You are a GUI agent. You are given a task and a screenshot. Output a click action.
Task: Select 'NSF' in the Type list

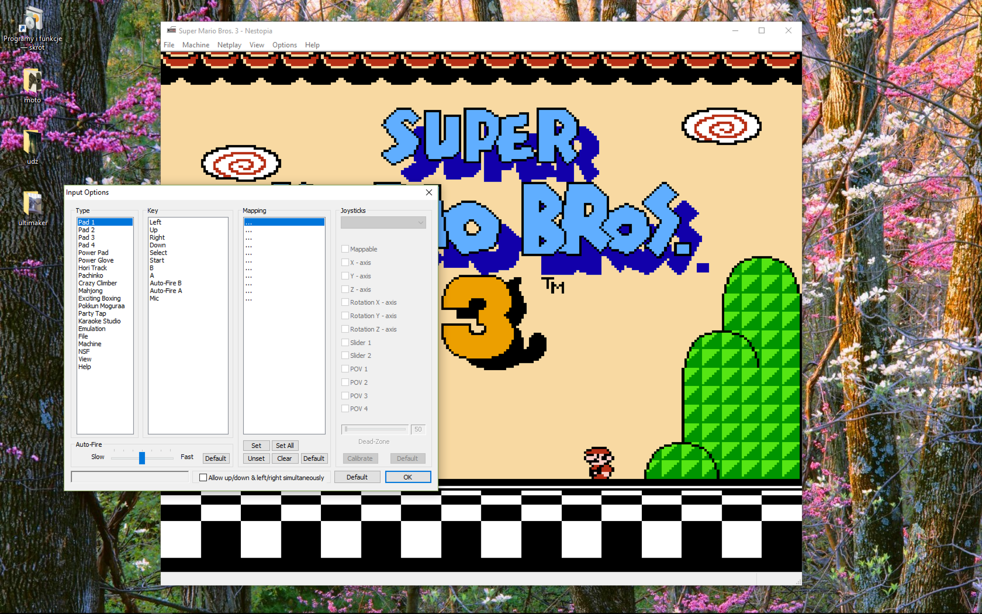point(105,352)
